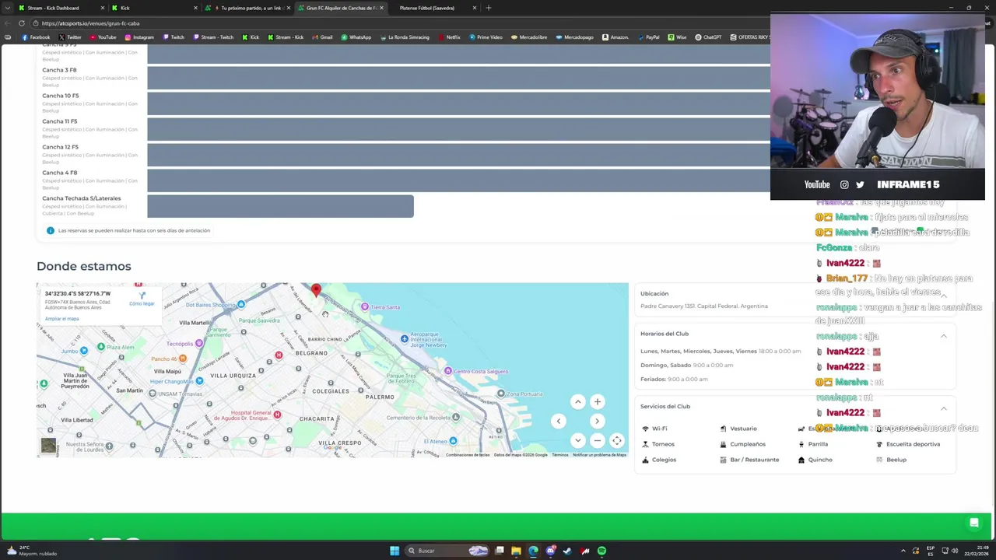Click map camera controls compass button
This screenshot has height=560, width=996.
click(616, 440)
